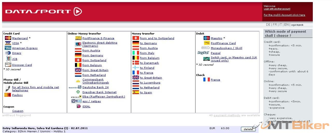This screenshot has width=332, height=133.
Task: Open the 'For the myDS Account click here' link
Action: 284,15
